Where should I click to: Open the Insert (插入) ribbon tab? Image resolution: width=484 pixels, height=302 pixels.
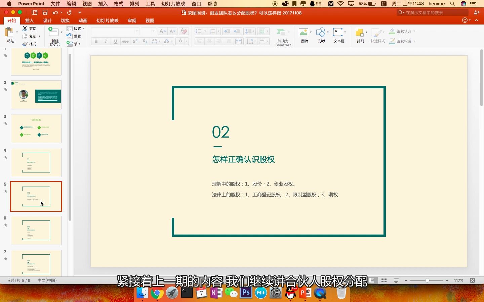[30, 20]
